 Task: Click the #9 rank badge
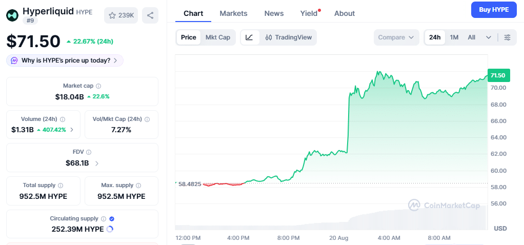coord(30,21)
